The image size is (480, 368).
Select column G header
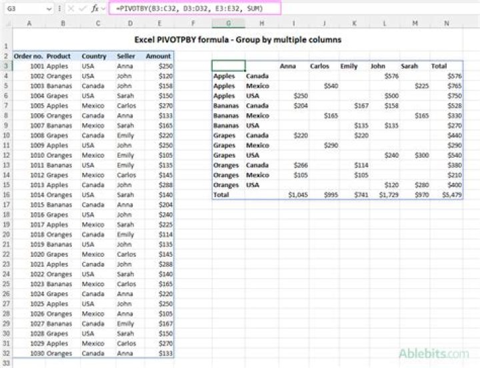pyautogui.click(x=228, y=23)
